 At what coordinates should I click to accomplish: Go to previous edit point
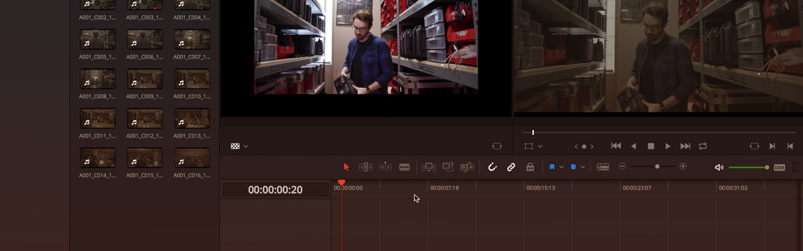click(790, 146)
